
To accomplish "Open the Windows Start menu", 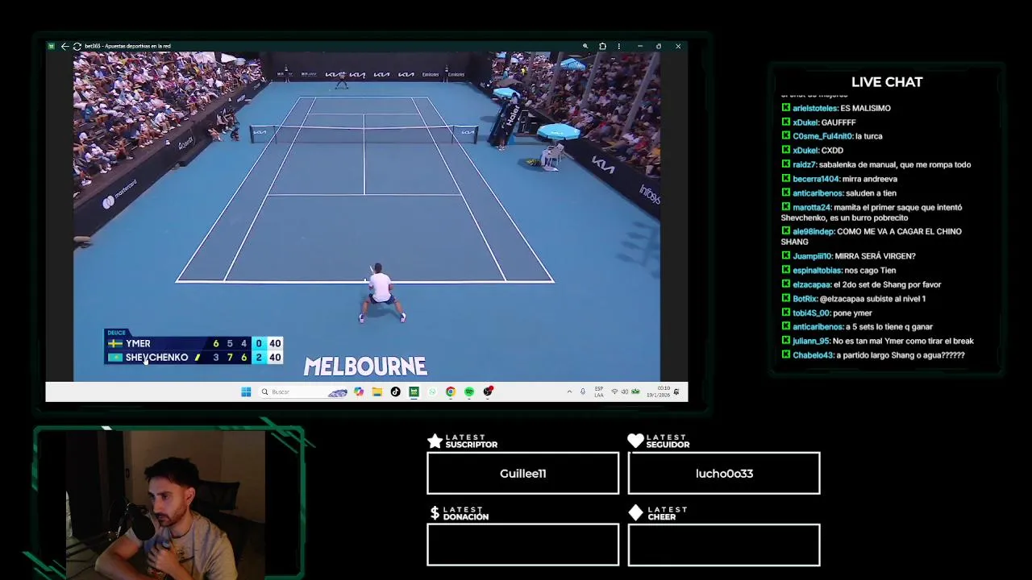I will (246, 391).
